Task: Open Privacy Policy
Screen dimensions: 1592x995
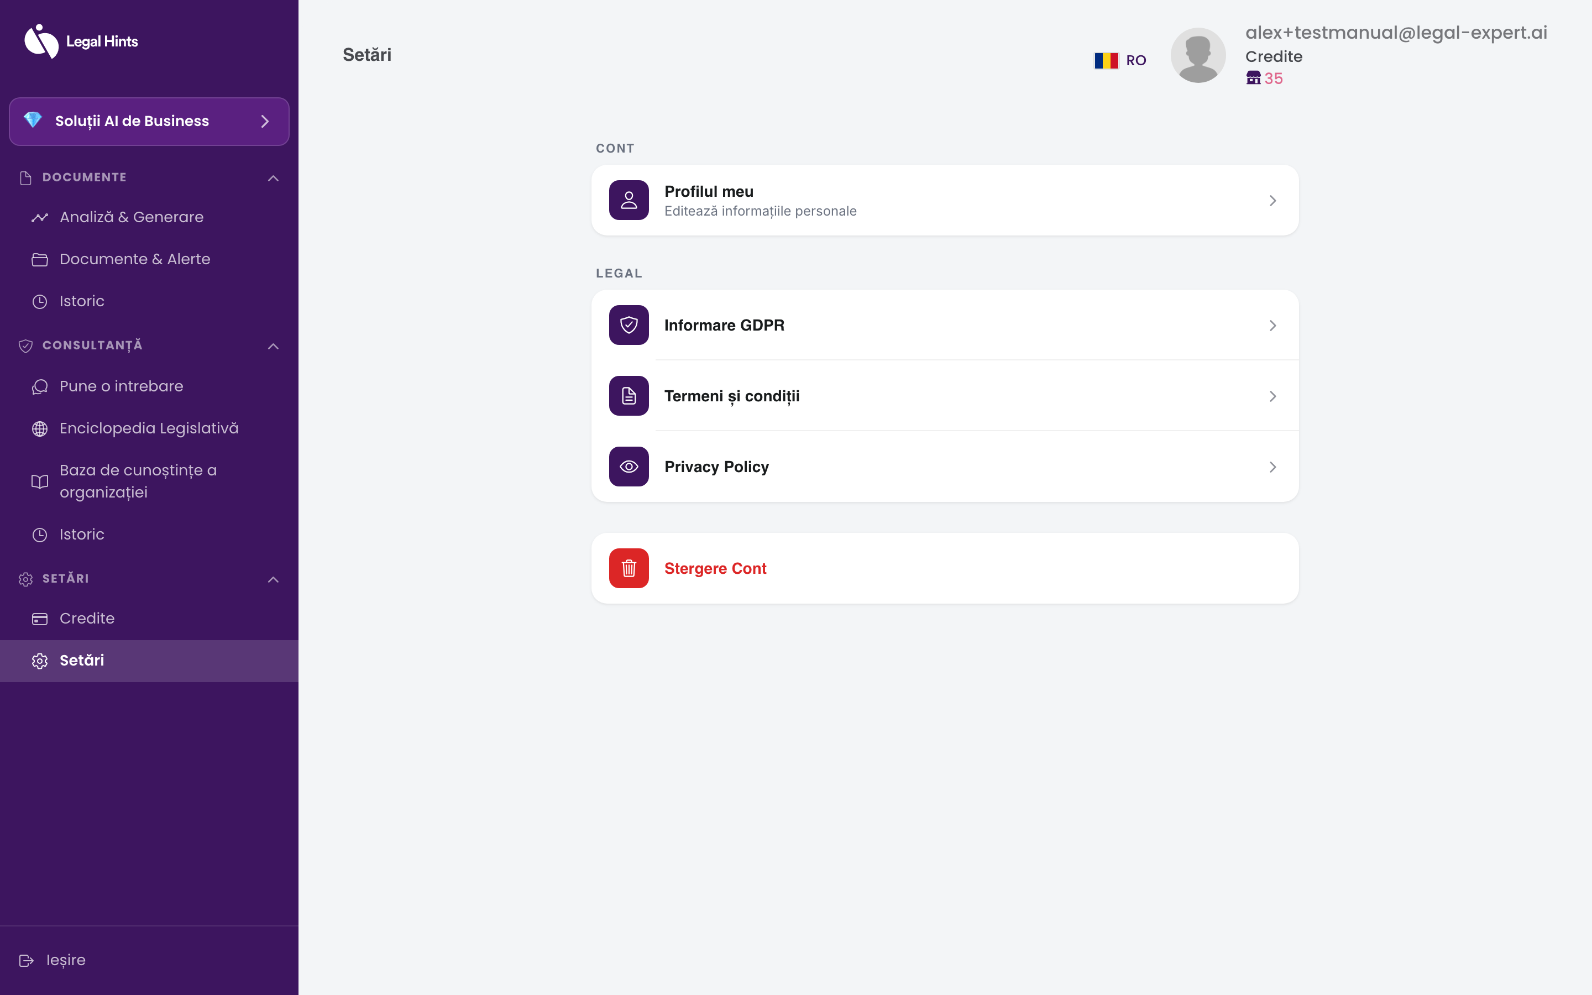Action: pyautogui.click(x=945, y=467)
